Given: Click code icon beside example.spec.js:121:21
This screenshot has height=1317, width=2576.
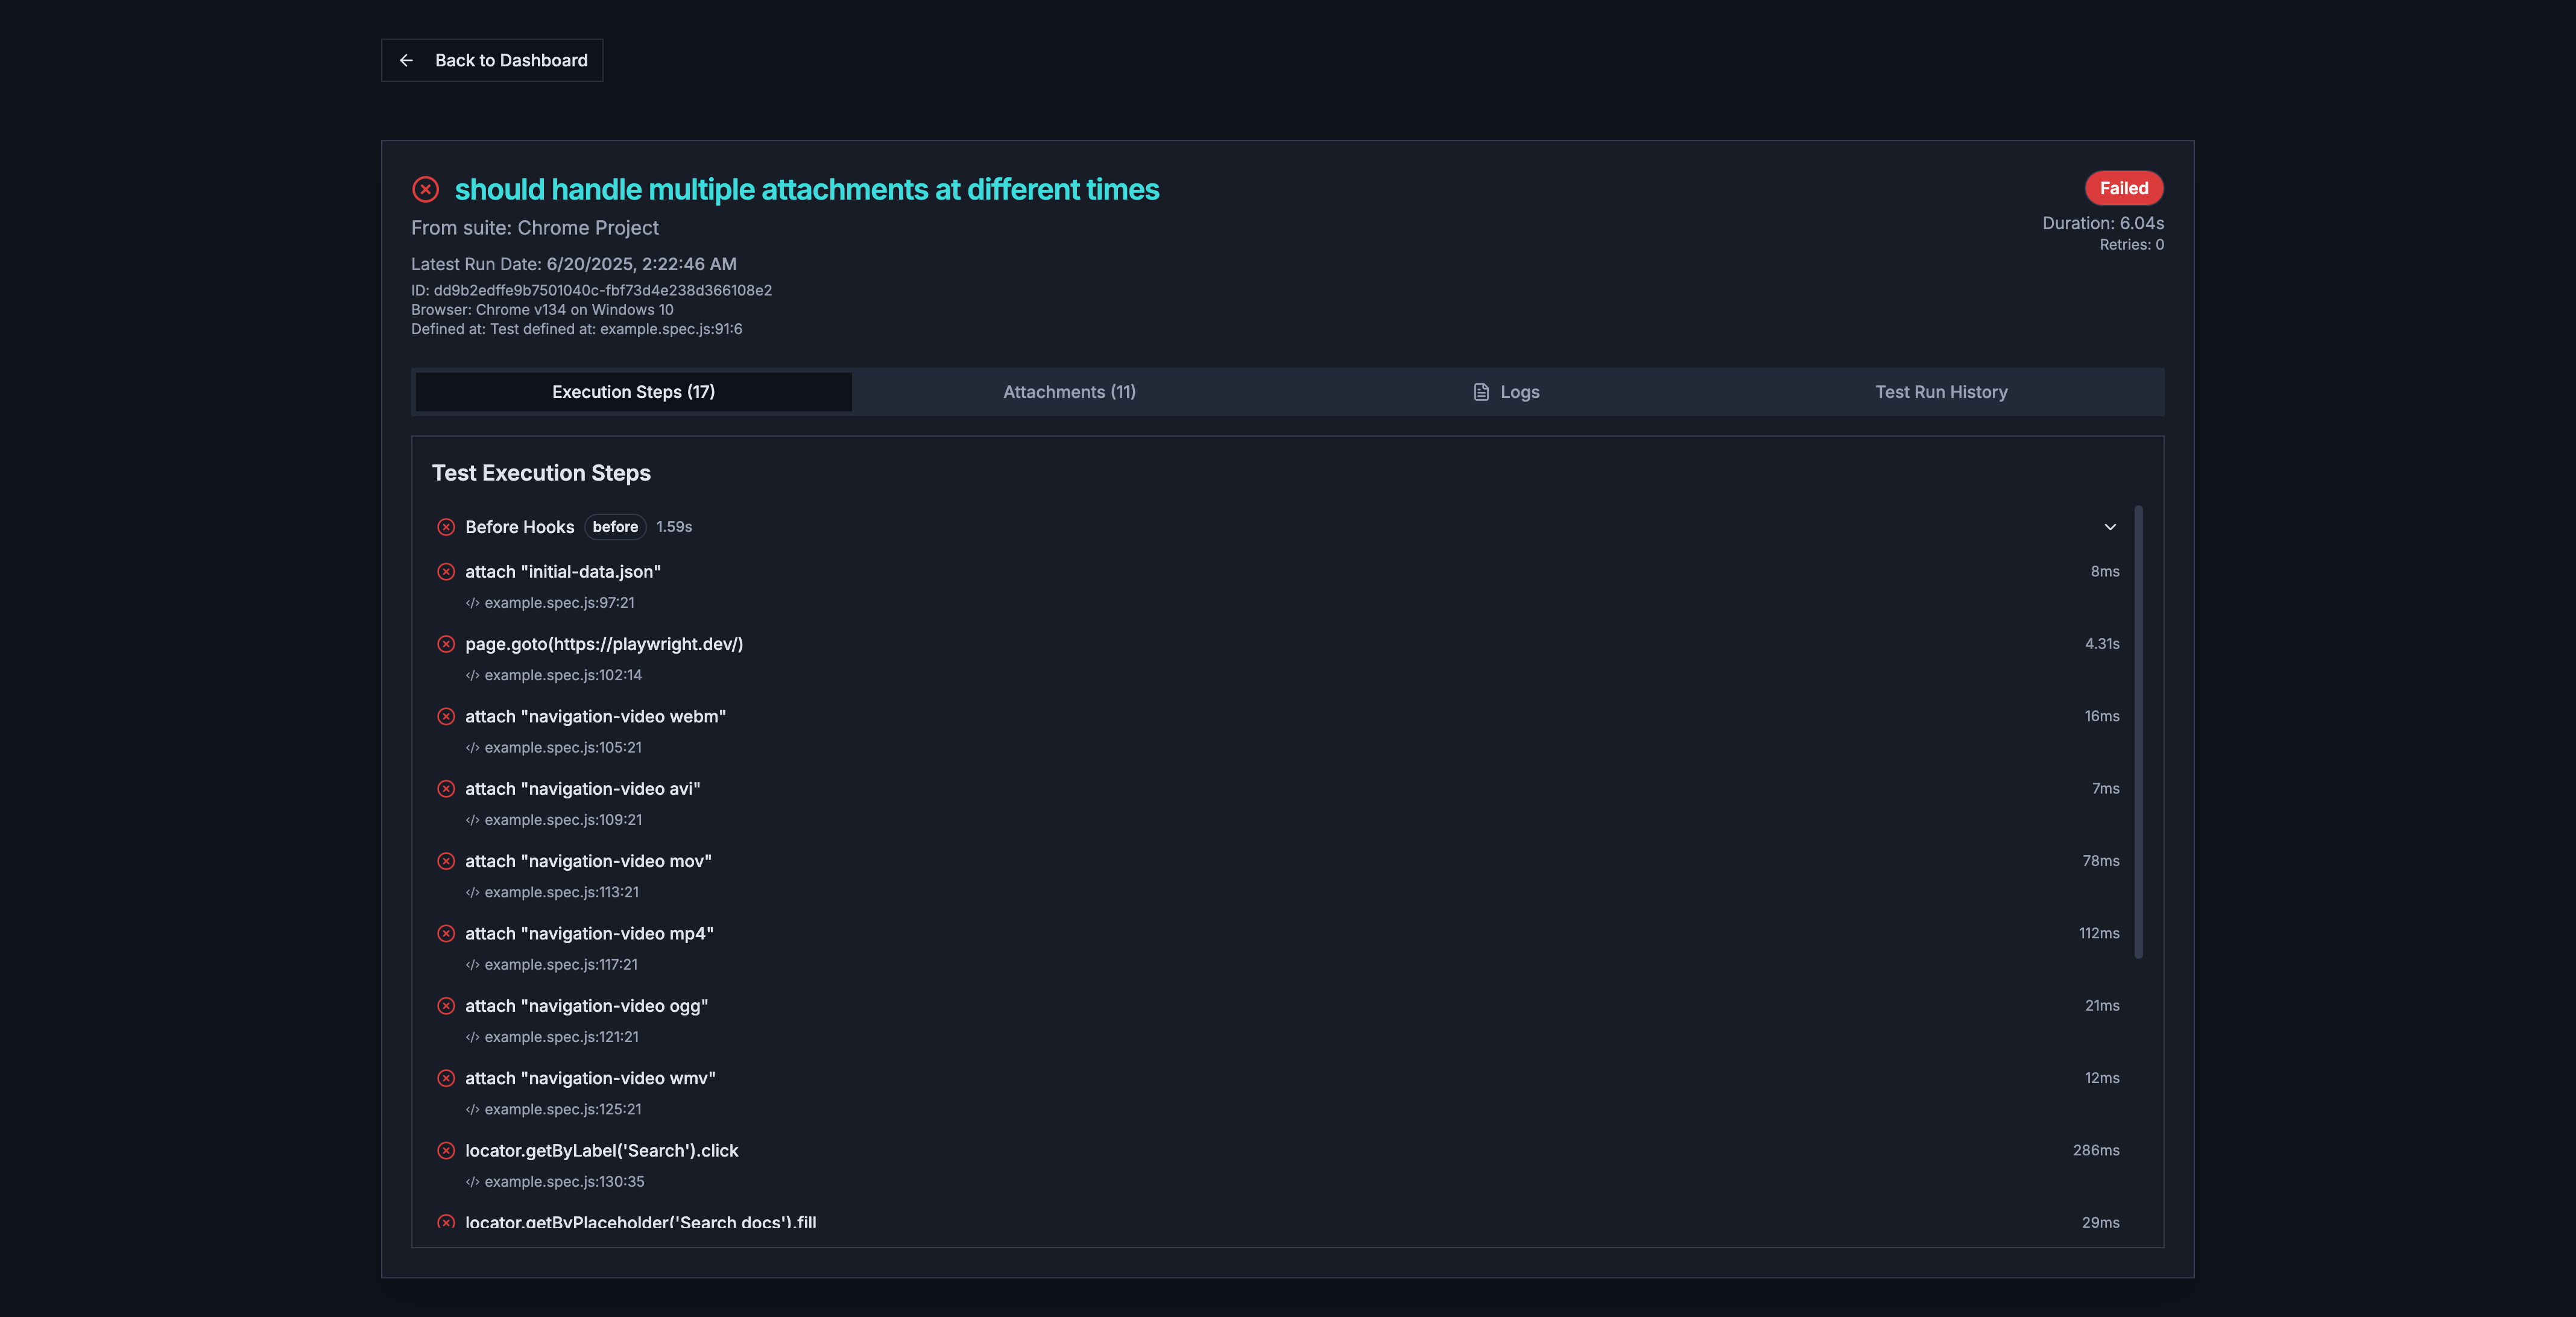Looking at the screenshot, I should coord(472,1038).
